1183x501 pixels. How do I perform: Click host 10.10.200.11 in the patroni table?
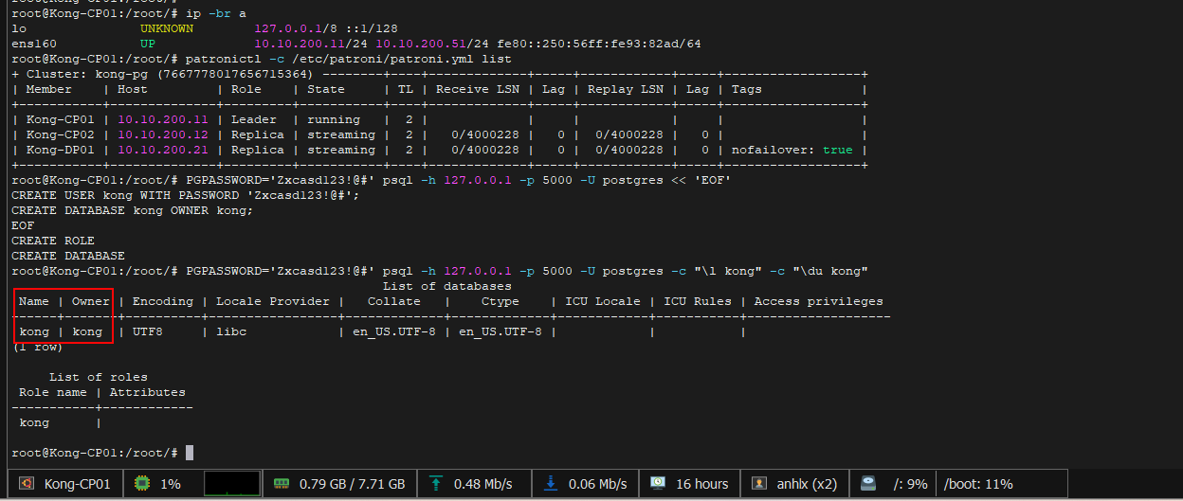click(163, 119)
